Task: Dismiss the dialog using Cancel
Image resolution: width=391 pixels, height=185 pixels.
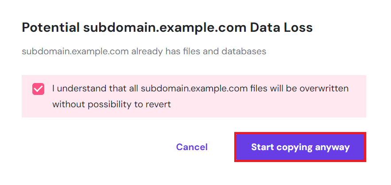Action: [192, 147]
